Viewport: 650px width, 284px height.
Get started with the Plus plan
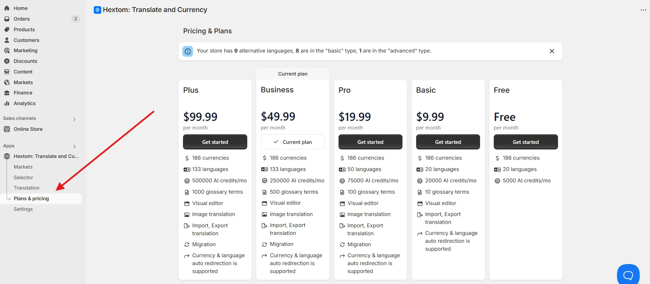(x=215, y=142)
